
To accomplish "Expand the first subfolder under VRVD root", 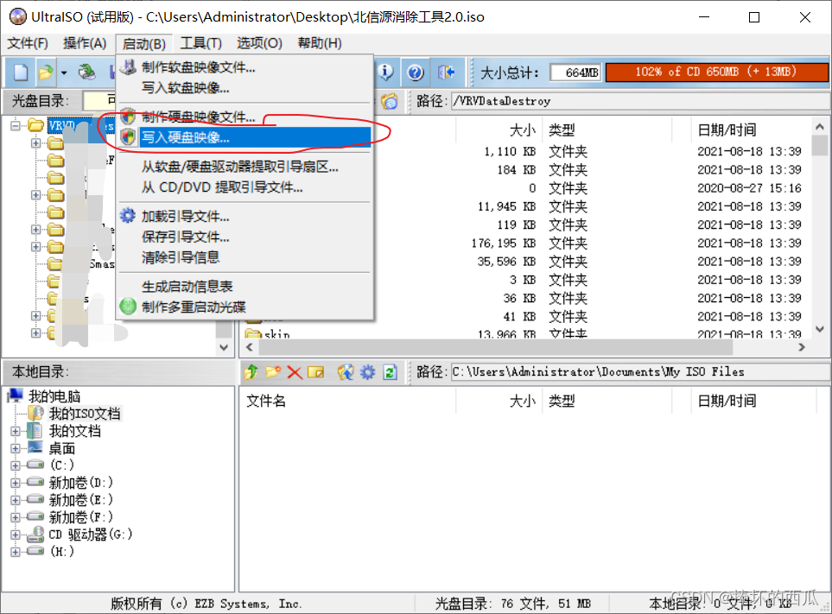I will click(x=35, y=143).
